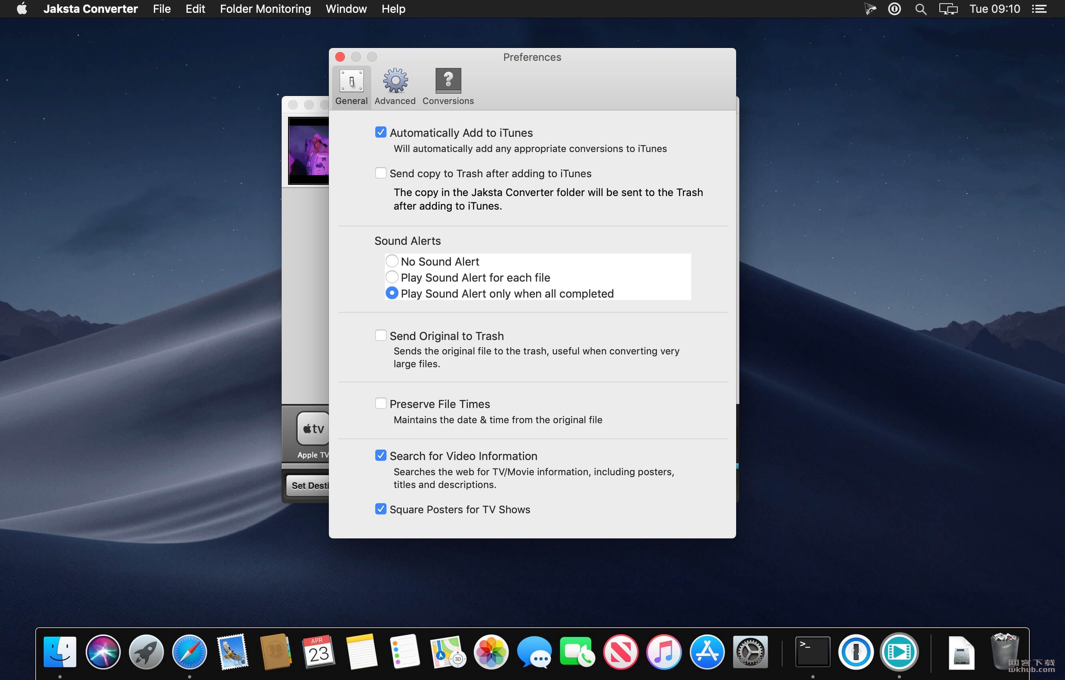This screenshot has height=680, width=1065.
Task: Open Terminal from the Dock
Action: (x=813, y=652)
